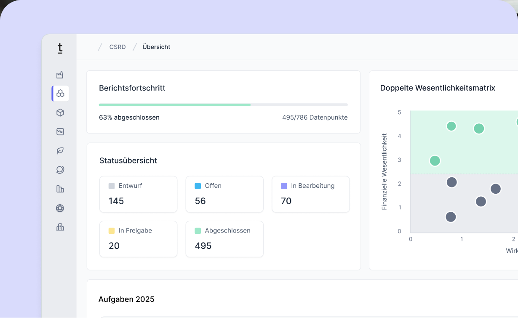Click 'Finanzielle Wesentlichkeit' axis label
518x318 pixels.
[384, 171]
